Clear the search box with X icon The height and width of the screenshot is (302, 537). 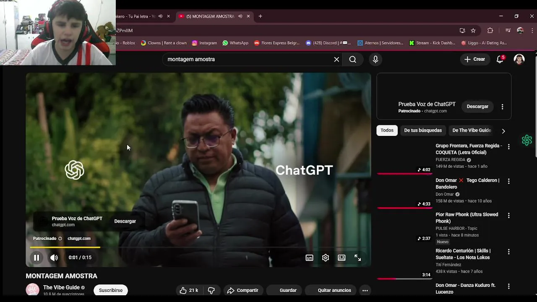(x=336, y=59)
